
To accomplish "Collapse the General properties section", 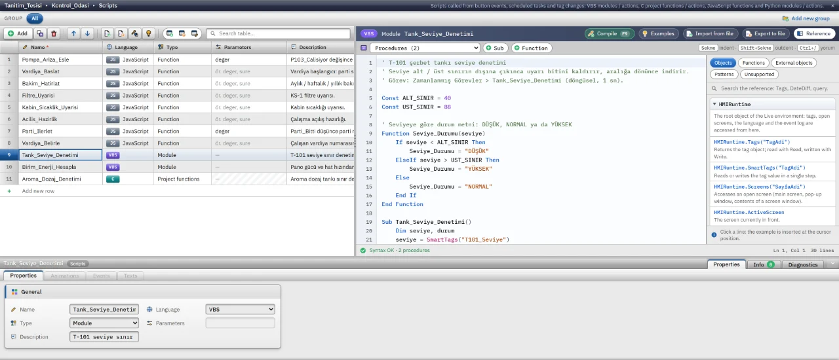I will (142, 292).
